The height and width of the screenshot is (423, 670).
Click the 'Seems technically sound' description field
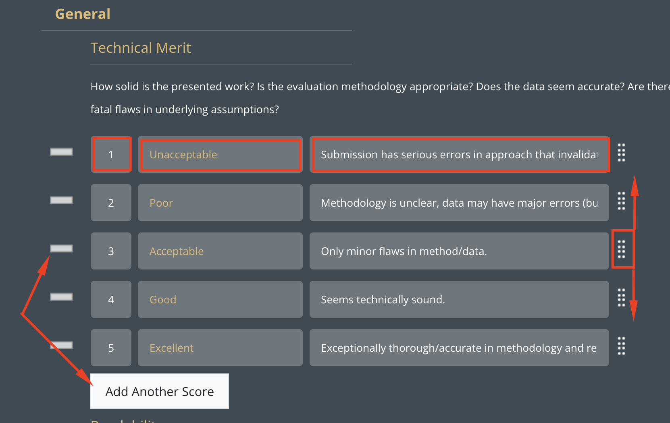[459, 299]
